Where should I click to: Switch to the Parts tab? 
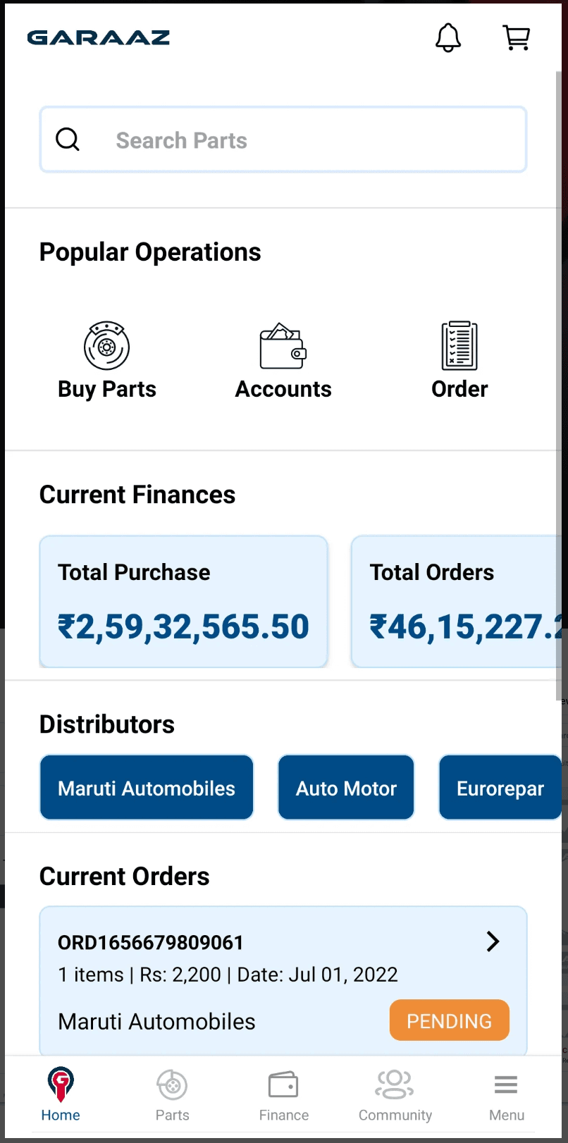[172, 1094]
